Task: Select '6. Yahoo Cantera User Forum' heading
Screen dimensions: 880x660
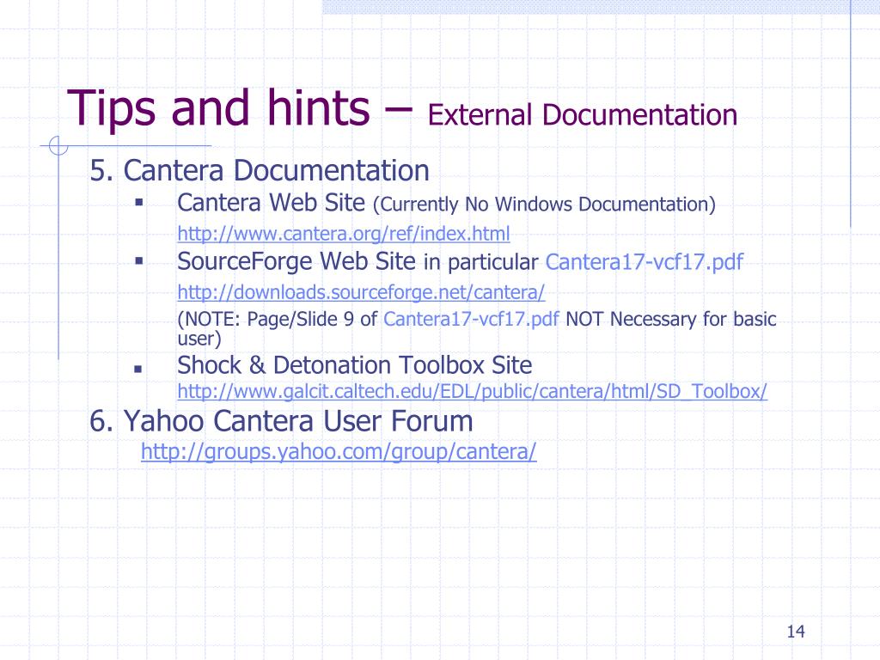Action: (x=281, y=421)
